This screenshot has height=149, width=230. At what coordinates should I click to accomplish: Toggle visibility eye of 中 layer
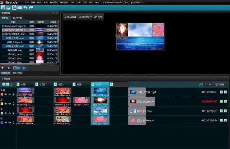(x=10, y=113)
